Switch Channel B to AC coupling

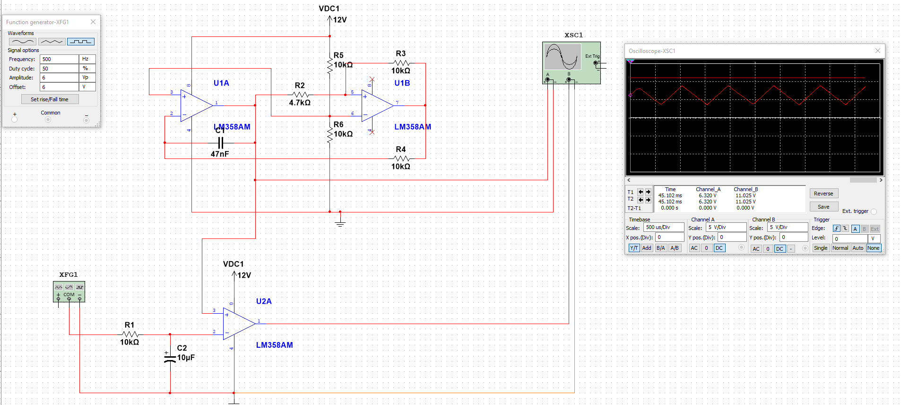pyautogui.click(x=756, y=248)
